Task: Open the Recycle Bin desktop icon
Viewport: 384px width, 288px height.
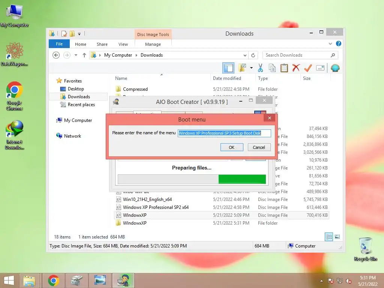Action: coord(365,249)
